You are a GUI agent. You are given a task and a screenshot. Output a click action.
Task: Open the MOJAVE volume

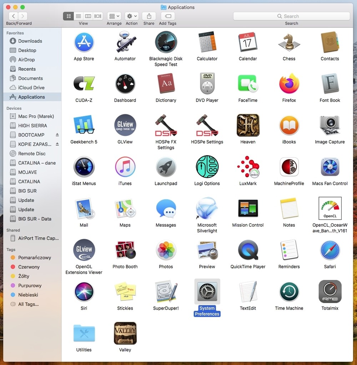pyautogui.click(x=32, y=172)
